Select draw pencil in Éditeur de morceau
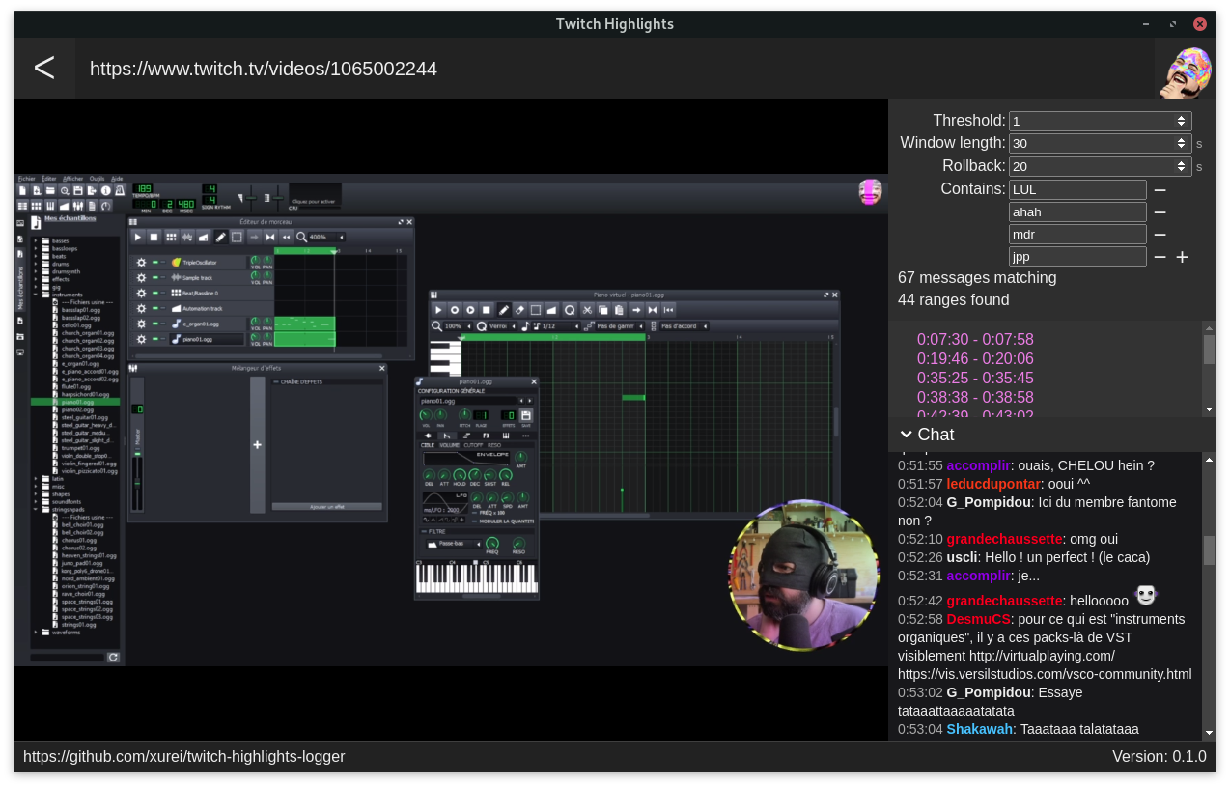Image resolution: width=1230 pixels, height=788 pixels. [x=220, y=237]
